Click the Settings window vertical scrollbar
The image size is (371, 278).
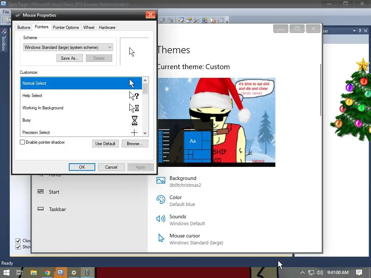321,90
